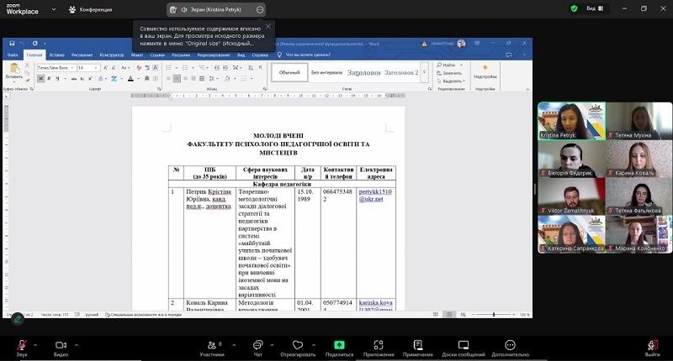
Task: Toggle center alignment in Word ribbon
Action: click(177, 79)
